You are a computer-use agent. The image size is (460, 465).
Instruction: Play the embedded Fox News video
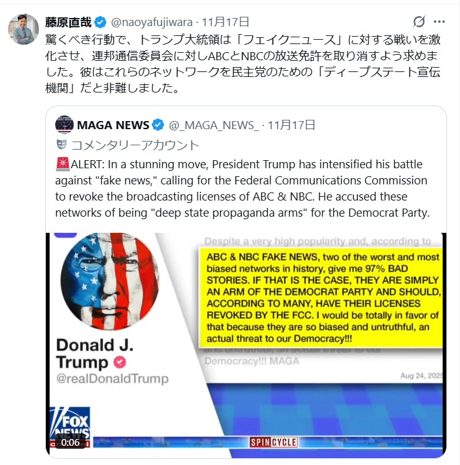click(246, 345)
